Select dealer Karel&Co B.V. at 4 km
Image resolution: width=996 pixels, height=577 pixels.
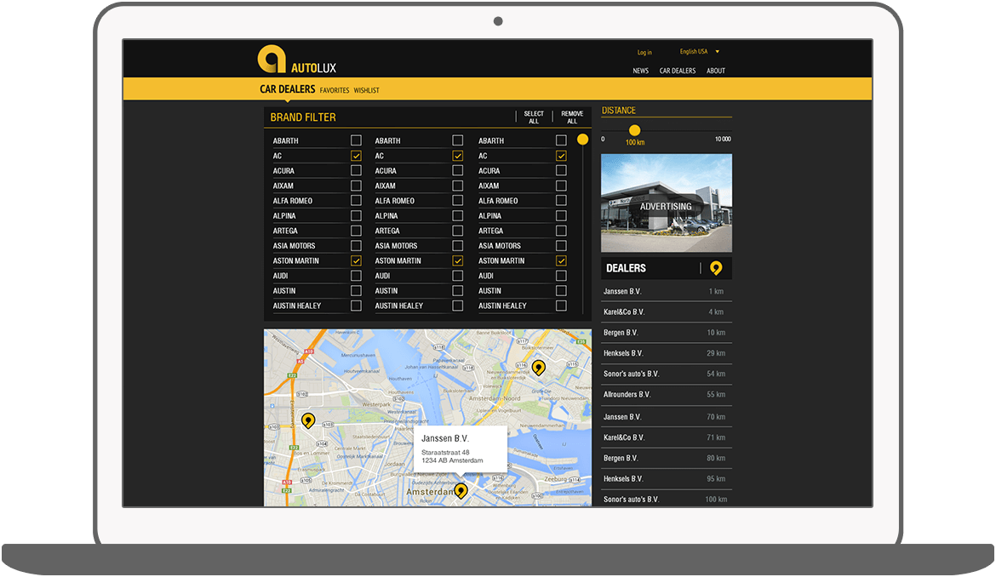point(667,311)
